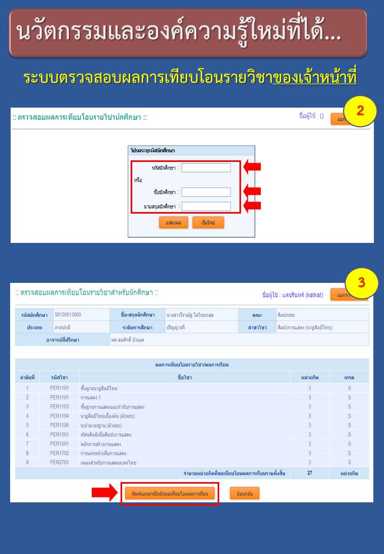The height and width of the screenshot is (554, 384).
Task: Click heading ตรวจสอบผลการเทียบโอนรายวิชาสำหรับนักศึกษา
Action: 87,292
